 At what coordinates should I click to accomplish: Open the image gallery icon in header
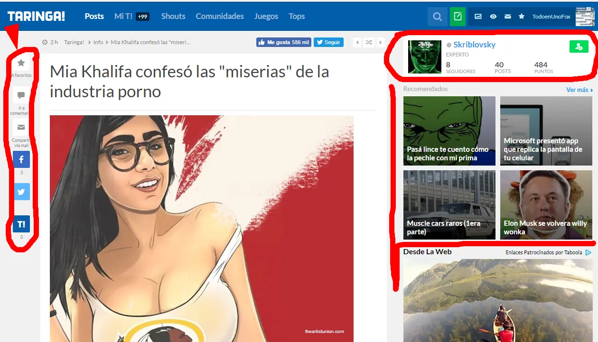pos(478,17)
